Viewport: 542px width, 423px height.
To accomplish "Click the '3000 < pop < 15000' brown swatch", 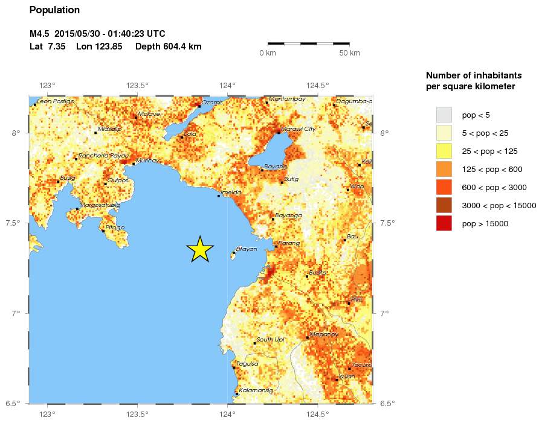I will click(x=444, y=205).
